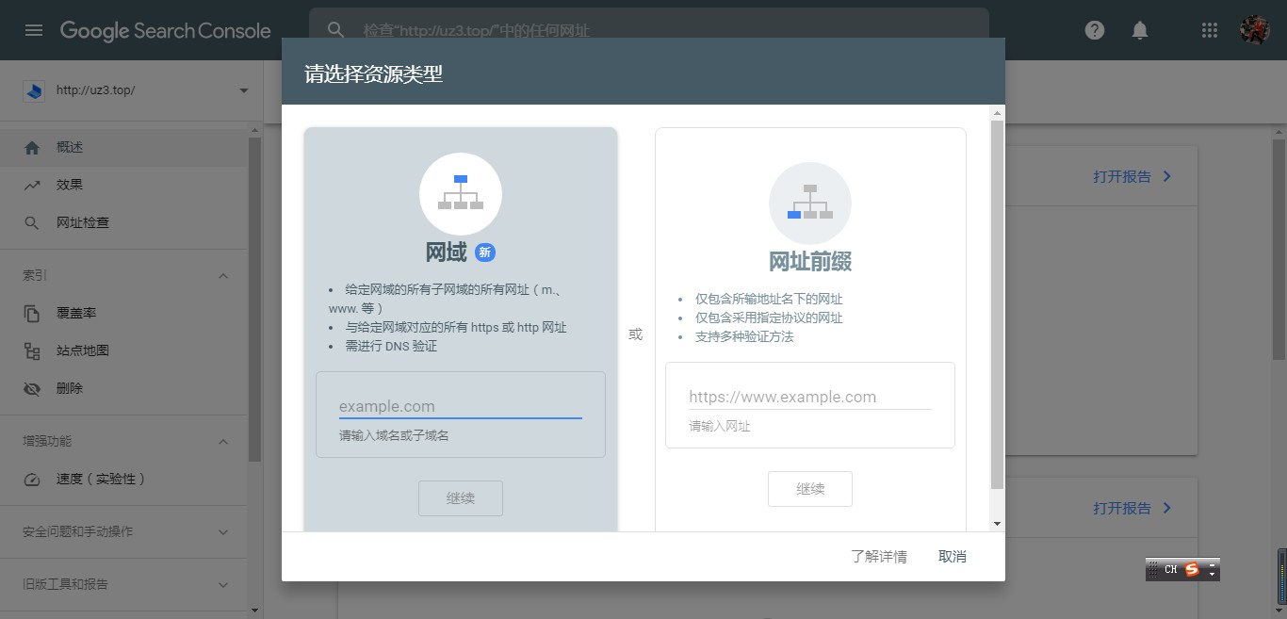
Task: Click dialog scrollbar down arrow
Action: pyautogui.click(x=998, y=524)
